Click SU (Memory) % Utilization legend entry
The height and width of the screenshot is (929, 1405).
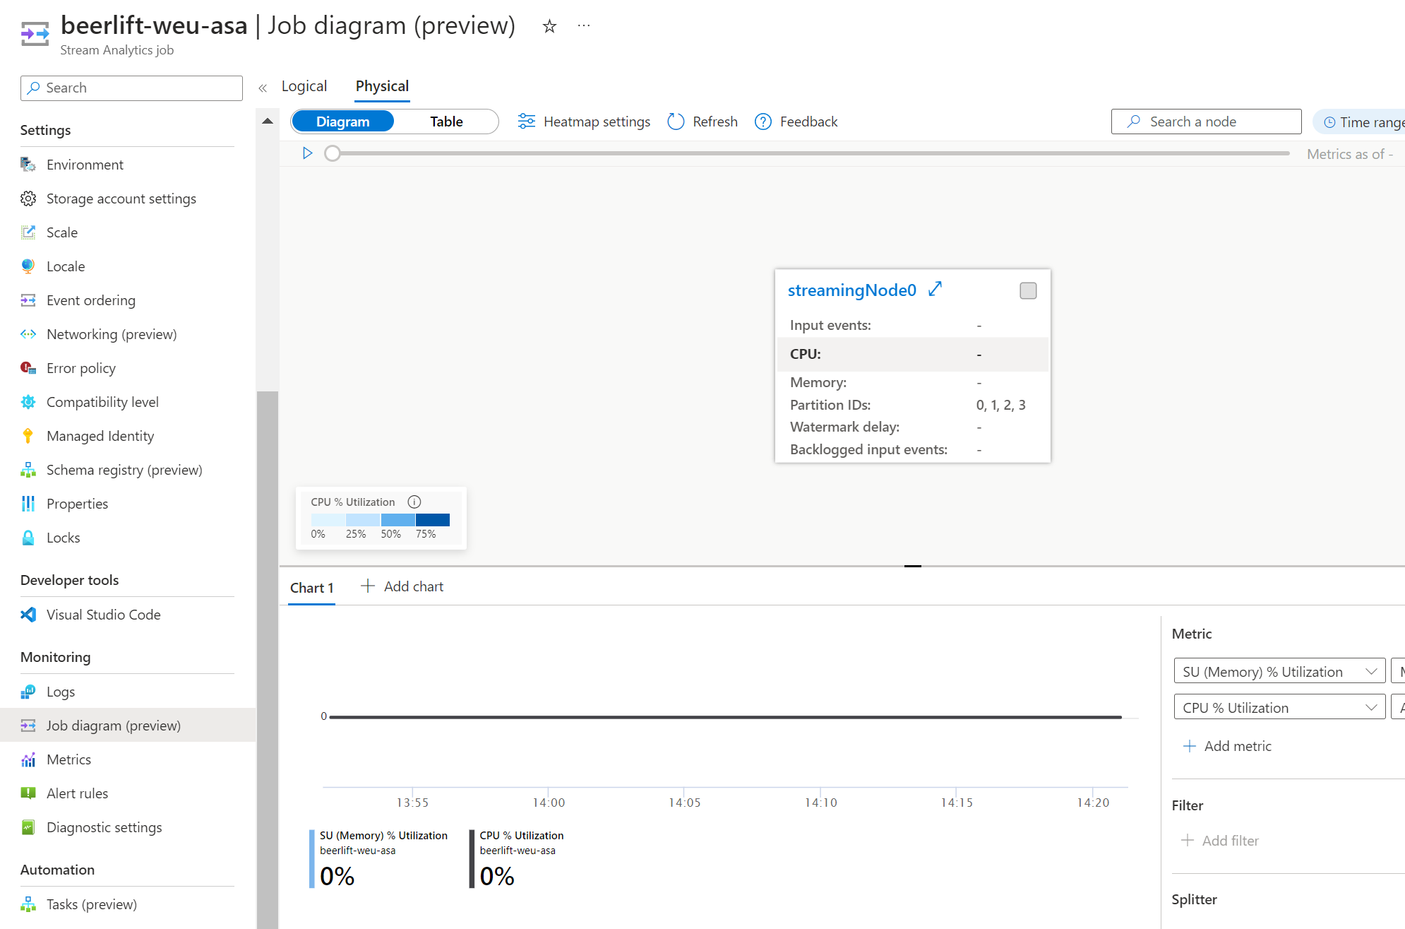point(379,858)
